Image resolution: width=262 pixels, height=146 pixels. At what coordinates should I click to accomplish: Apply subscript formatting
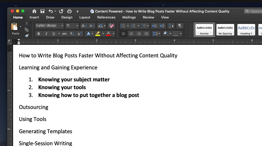(72, 34)
